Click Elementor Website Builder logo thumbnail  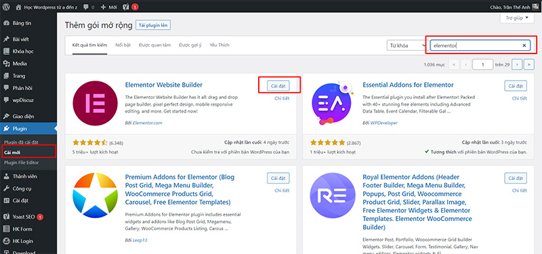pyautogui.click(x=96, y=104)
